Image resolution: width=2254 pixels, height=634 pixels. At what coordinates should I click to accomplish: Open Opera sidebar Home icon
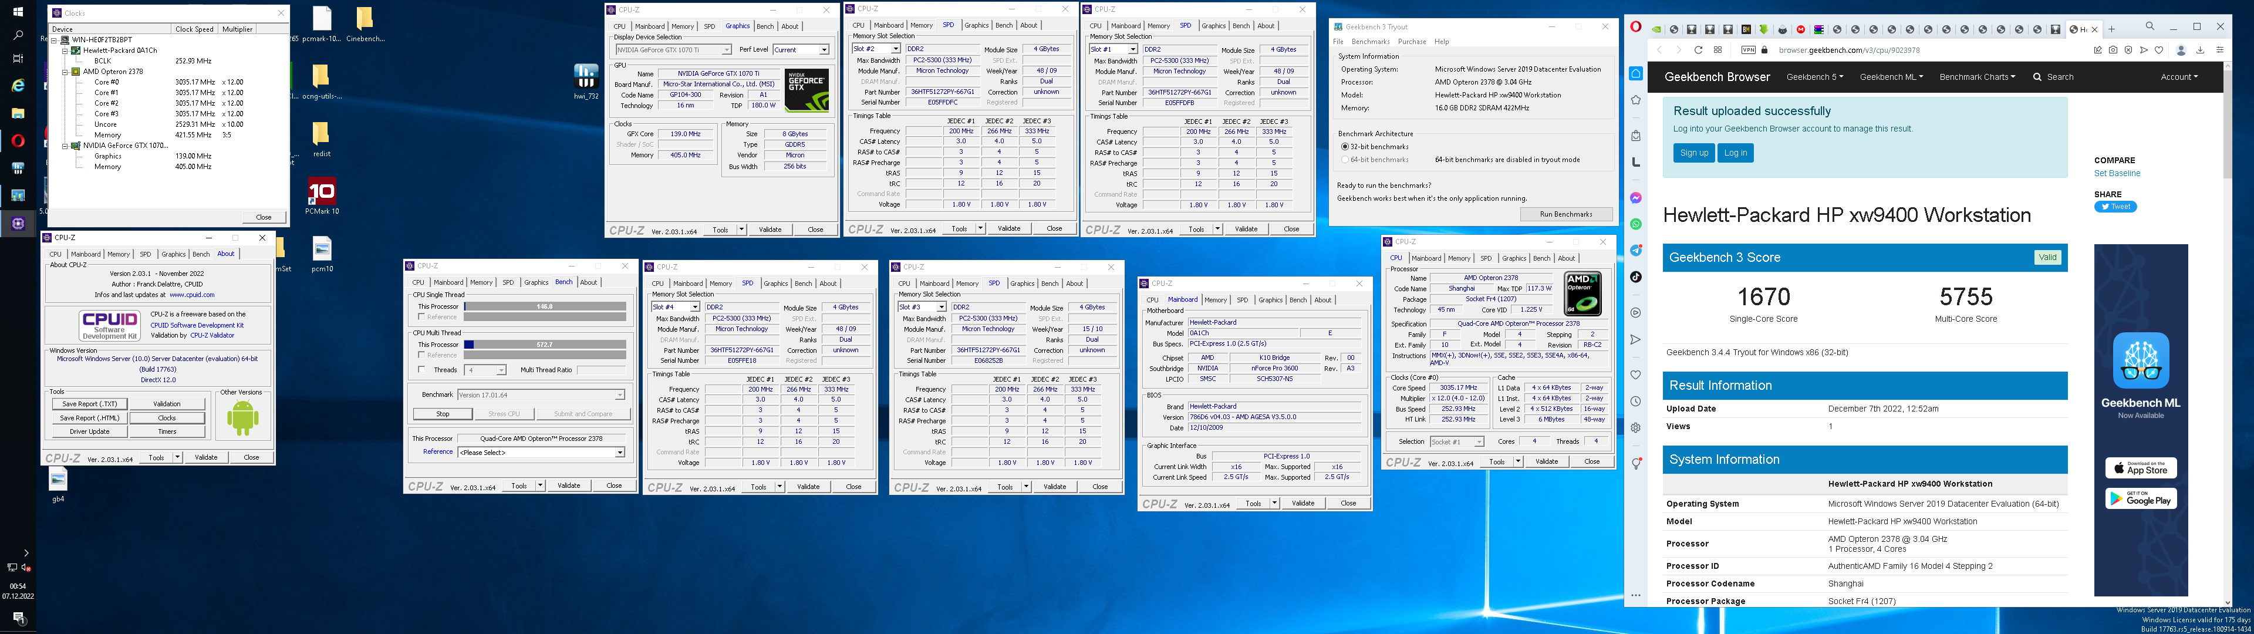[1635, 73]
